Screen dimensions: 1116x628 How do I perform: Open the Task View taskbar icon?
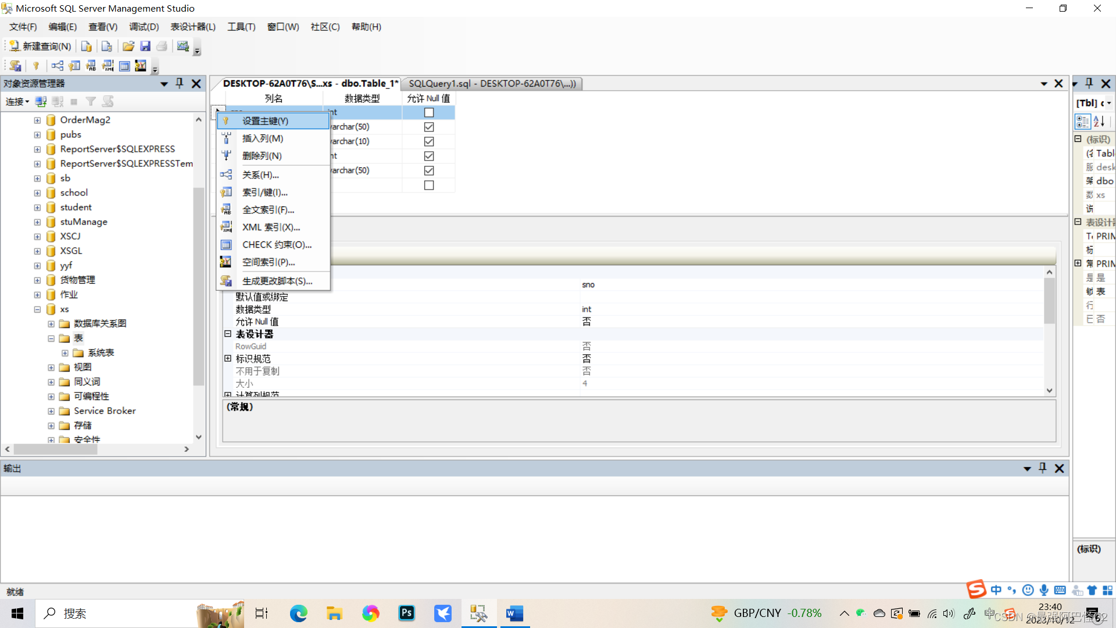click(262, 613)
